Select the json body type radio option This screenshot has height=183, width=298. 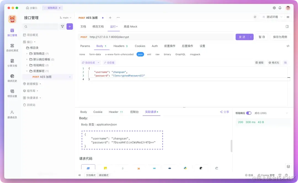(x=140, y=54)
